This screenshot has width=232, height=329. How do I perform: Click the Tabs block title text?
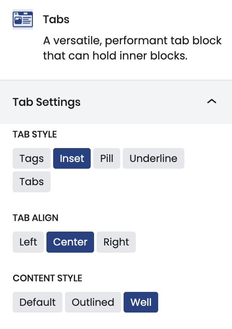coord(56,19)
